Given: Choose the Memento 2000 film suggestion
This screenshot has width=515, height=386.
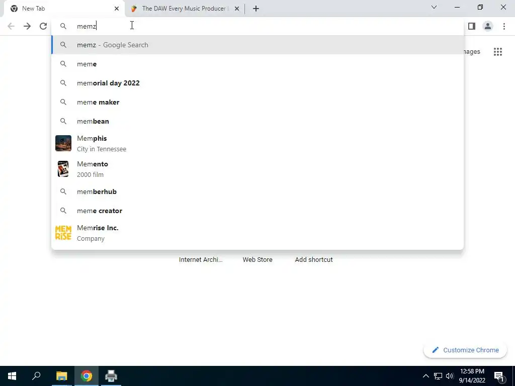Looking at the screenshot, I should tap(257, 169).
